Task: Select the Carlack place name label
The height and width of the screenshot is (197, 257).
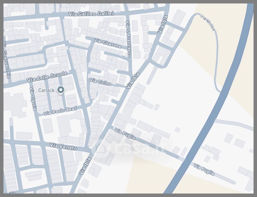Action: tap(46, 90)
